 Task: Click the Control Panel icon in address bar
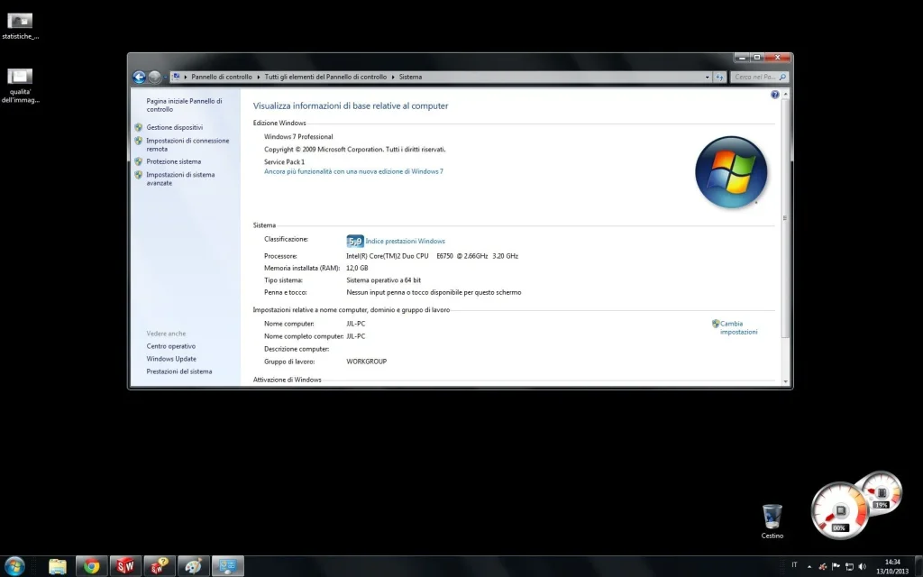coord(176,77)
